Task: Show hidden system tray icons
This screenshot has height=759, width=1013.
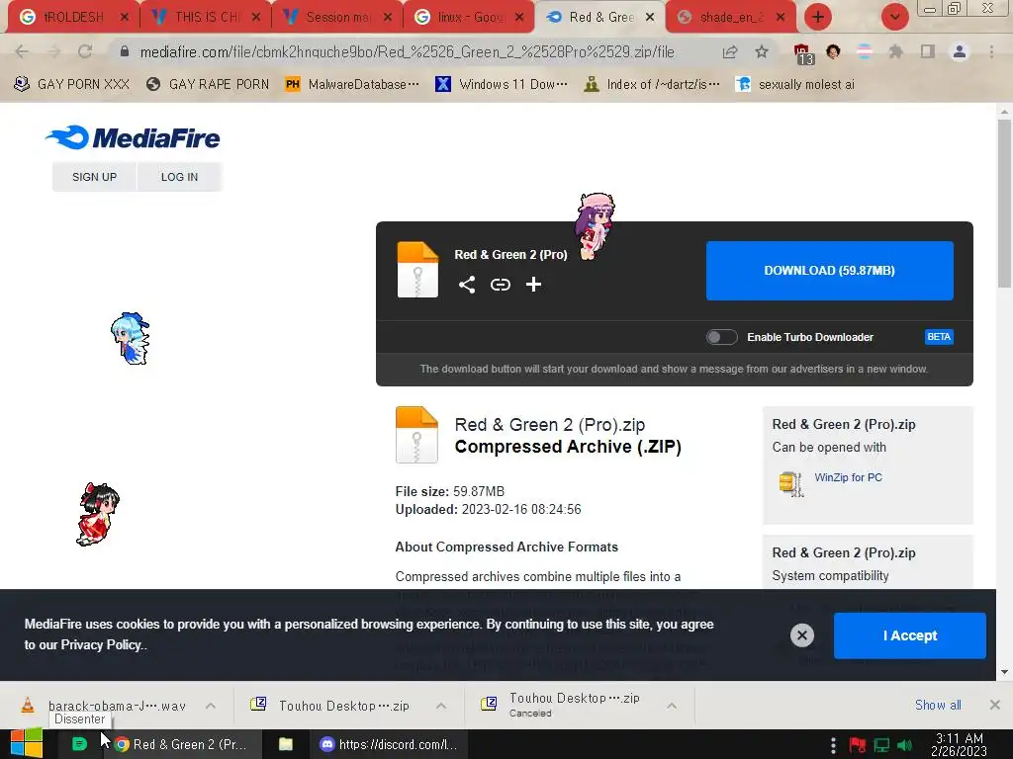Action: [x=833, y=745]
